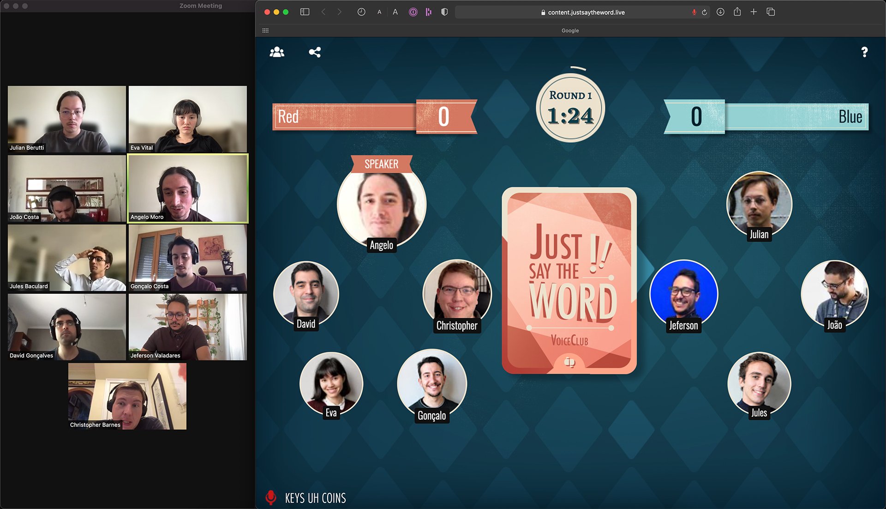Screen dimensions: 886x509
Task: Toggle the Safari sidebar
Action: point(305,12)
